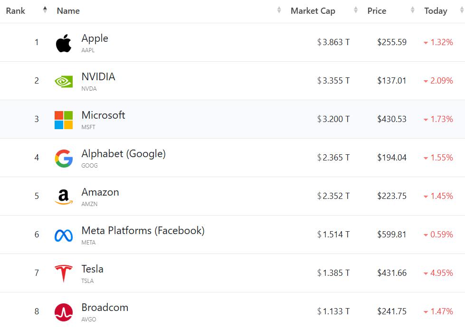Open Alphabet (Google) company page
Screen dimensions: 465x329
pos(123,154)
